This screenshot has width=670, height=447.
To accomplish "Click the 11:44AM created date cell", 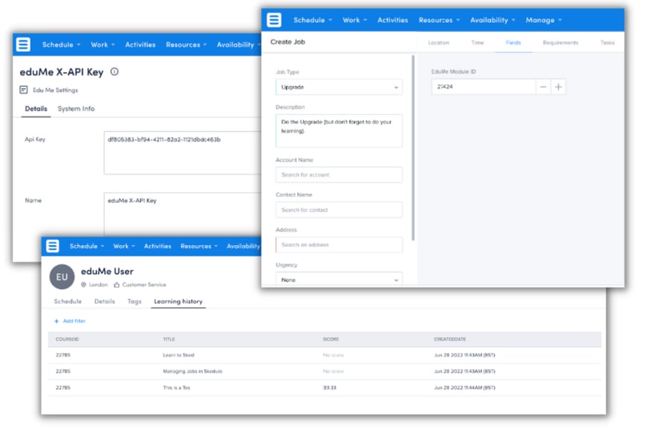I will [x=465, y=387].
